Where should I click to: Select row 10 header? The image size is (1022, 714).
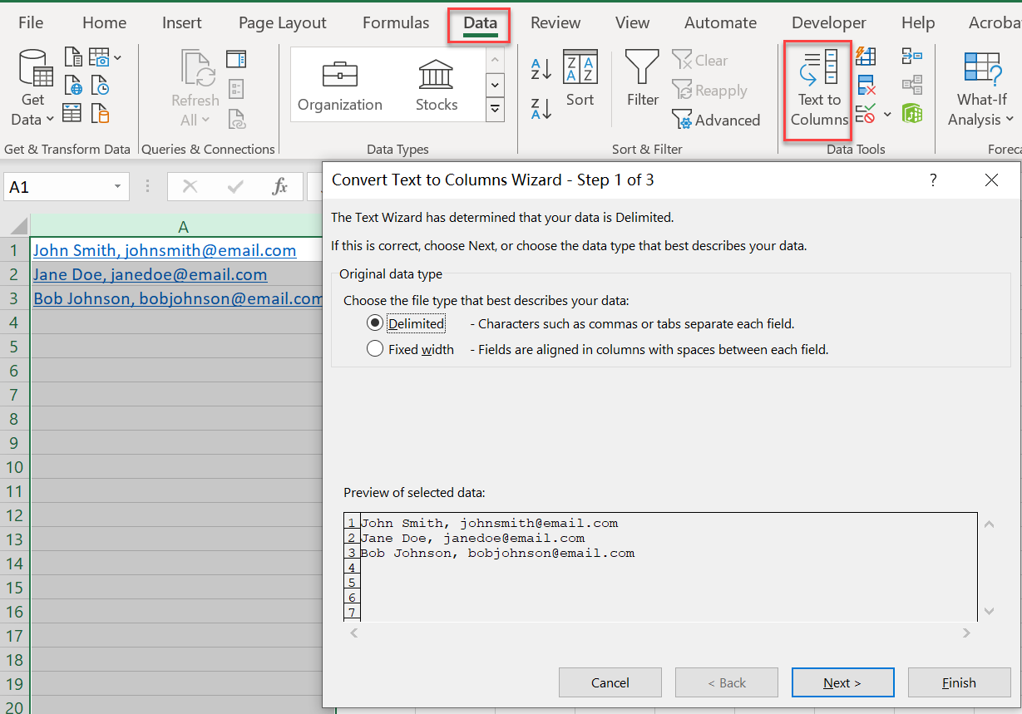(x=14, y=467)
